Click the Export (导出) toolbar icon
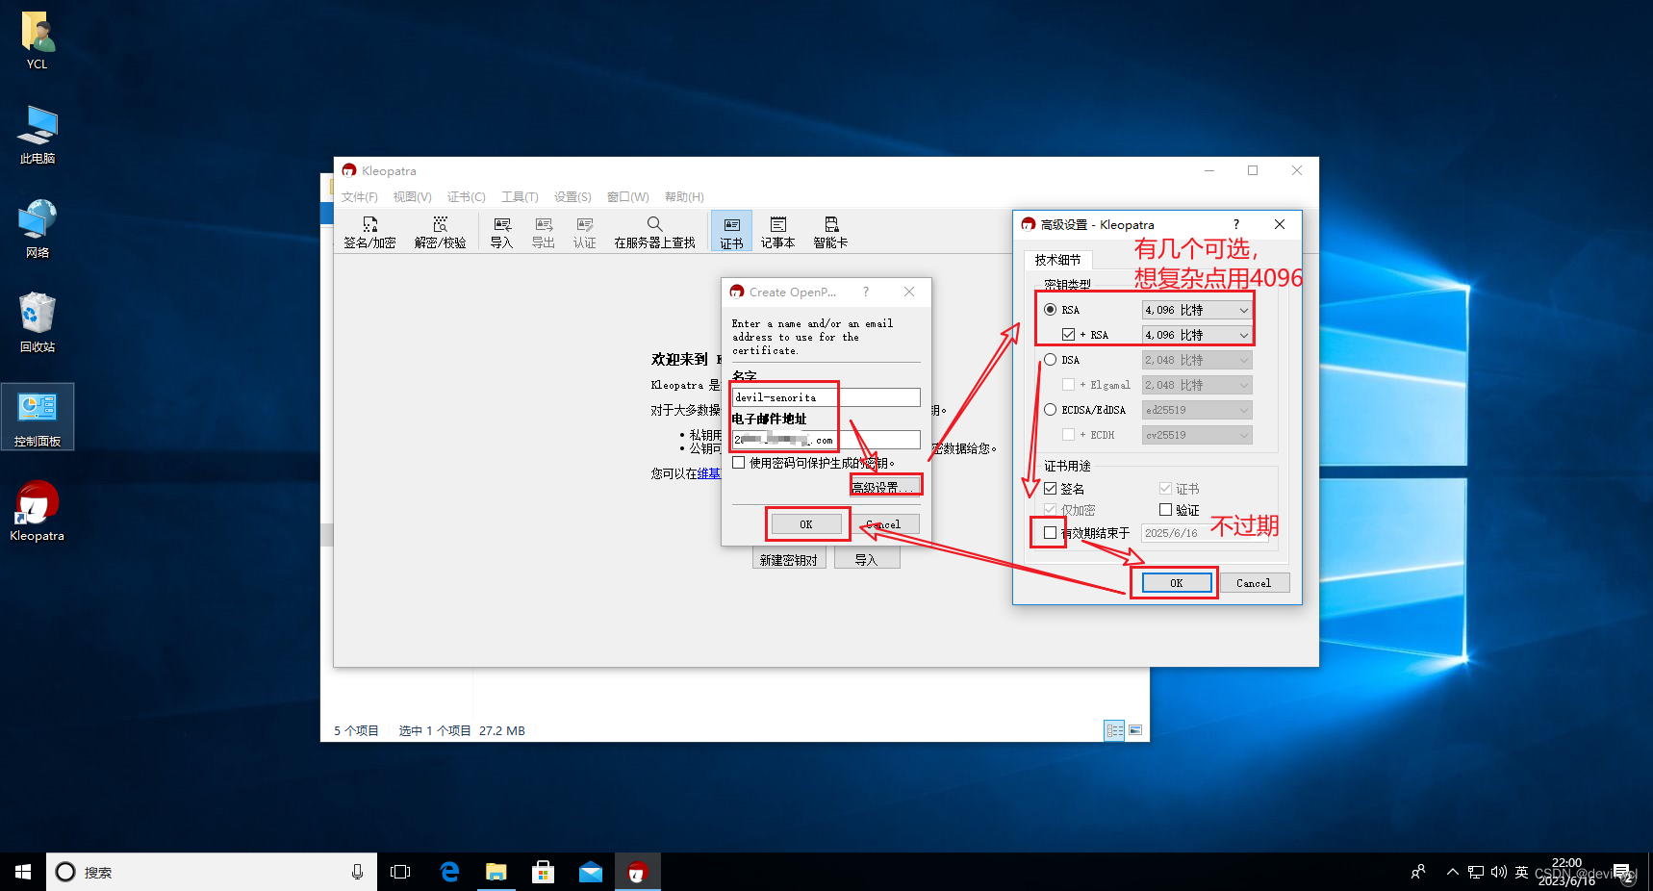This screenshot has width=1653, height=891. coord(544,233)
